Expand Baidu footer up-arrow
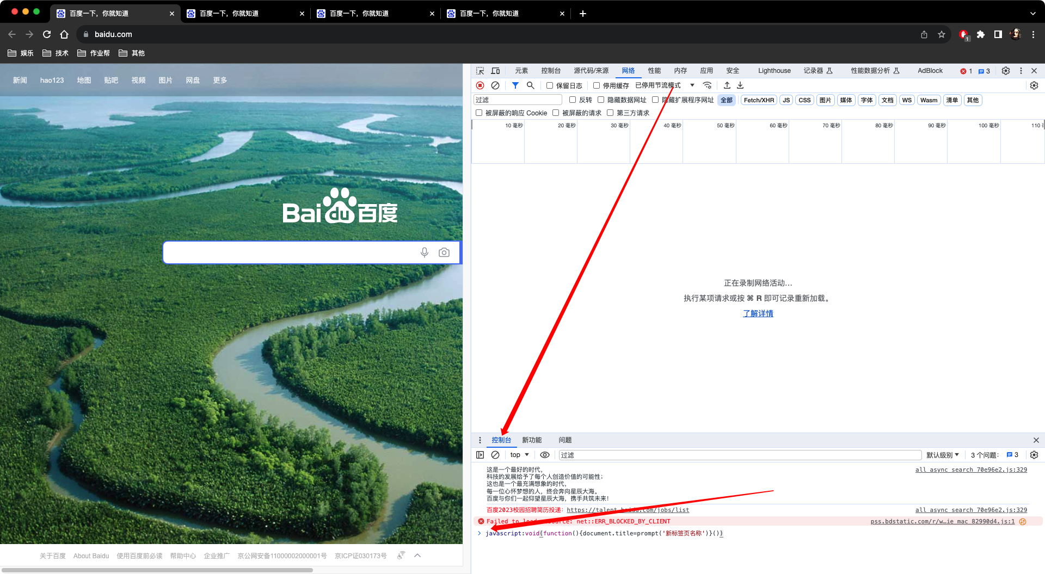 pos(417,556)
